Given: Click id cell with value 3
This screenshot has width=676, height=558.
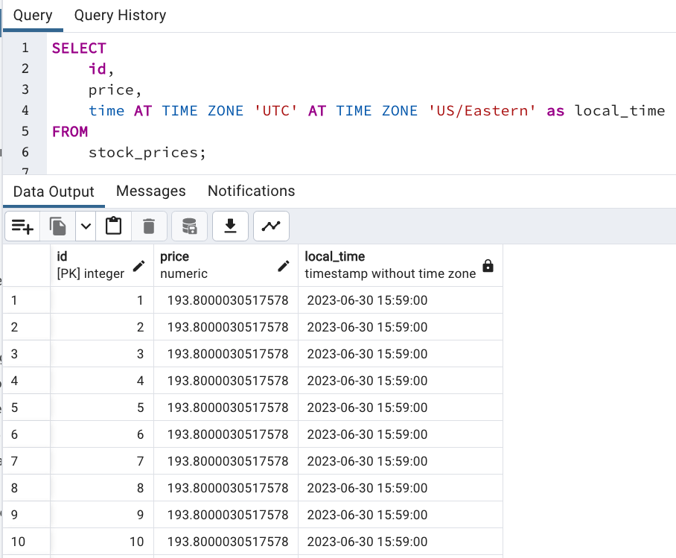Looking at the screenshot, I should pos(102,354).
